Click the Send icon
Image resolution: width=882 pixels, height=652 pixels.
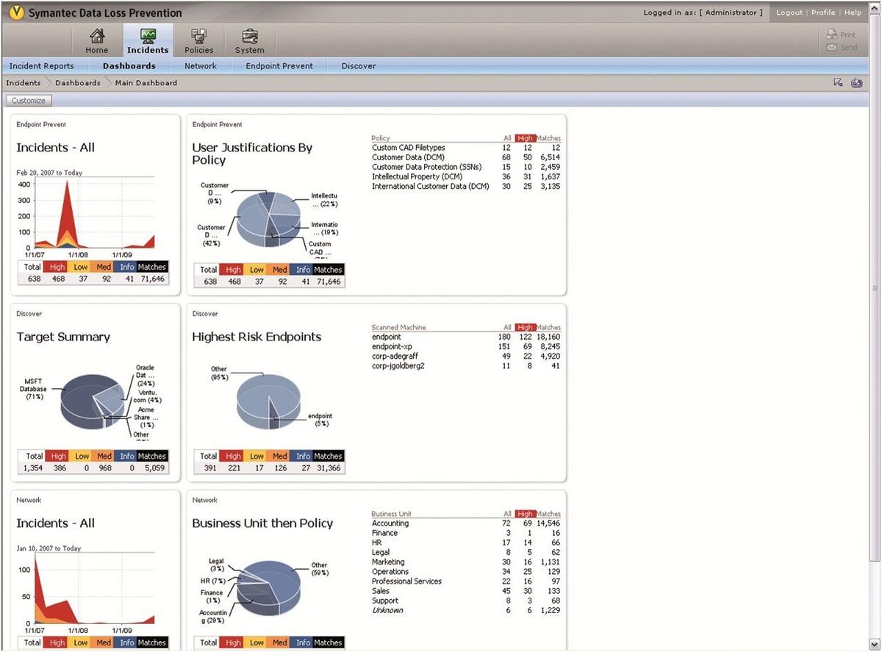pyautogui.click(x=832, y=47)
